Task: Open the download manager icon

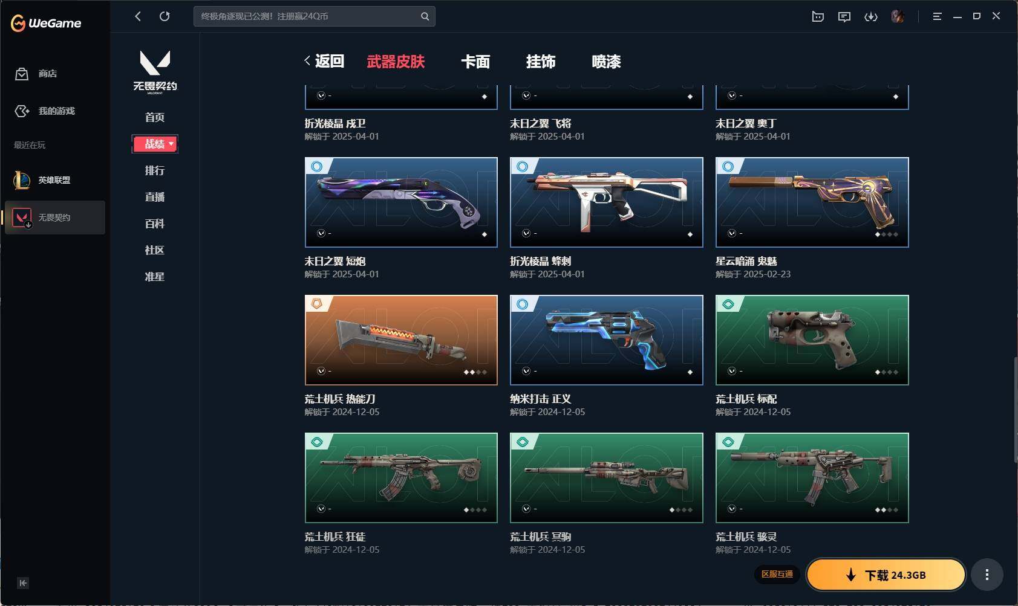Action: [x=871, y=16]
